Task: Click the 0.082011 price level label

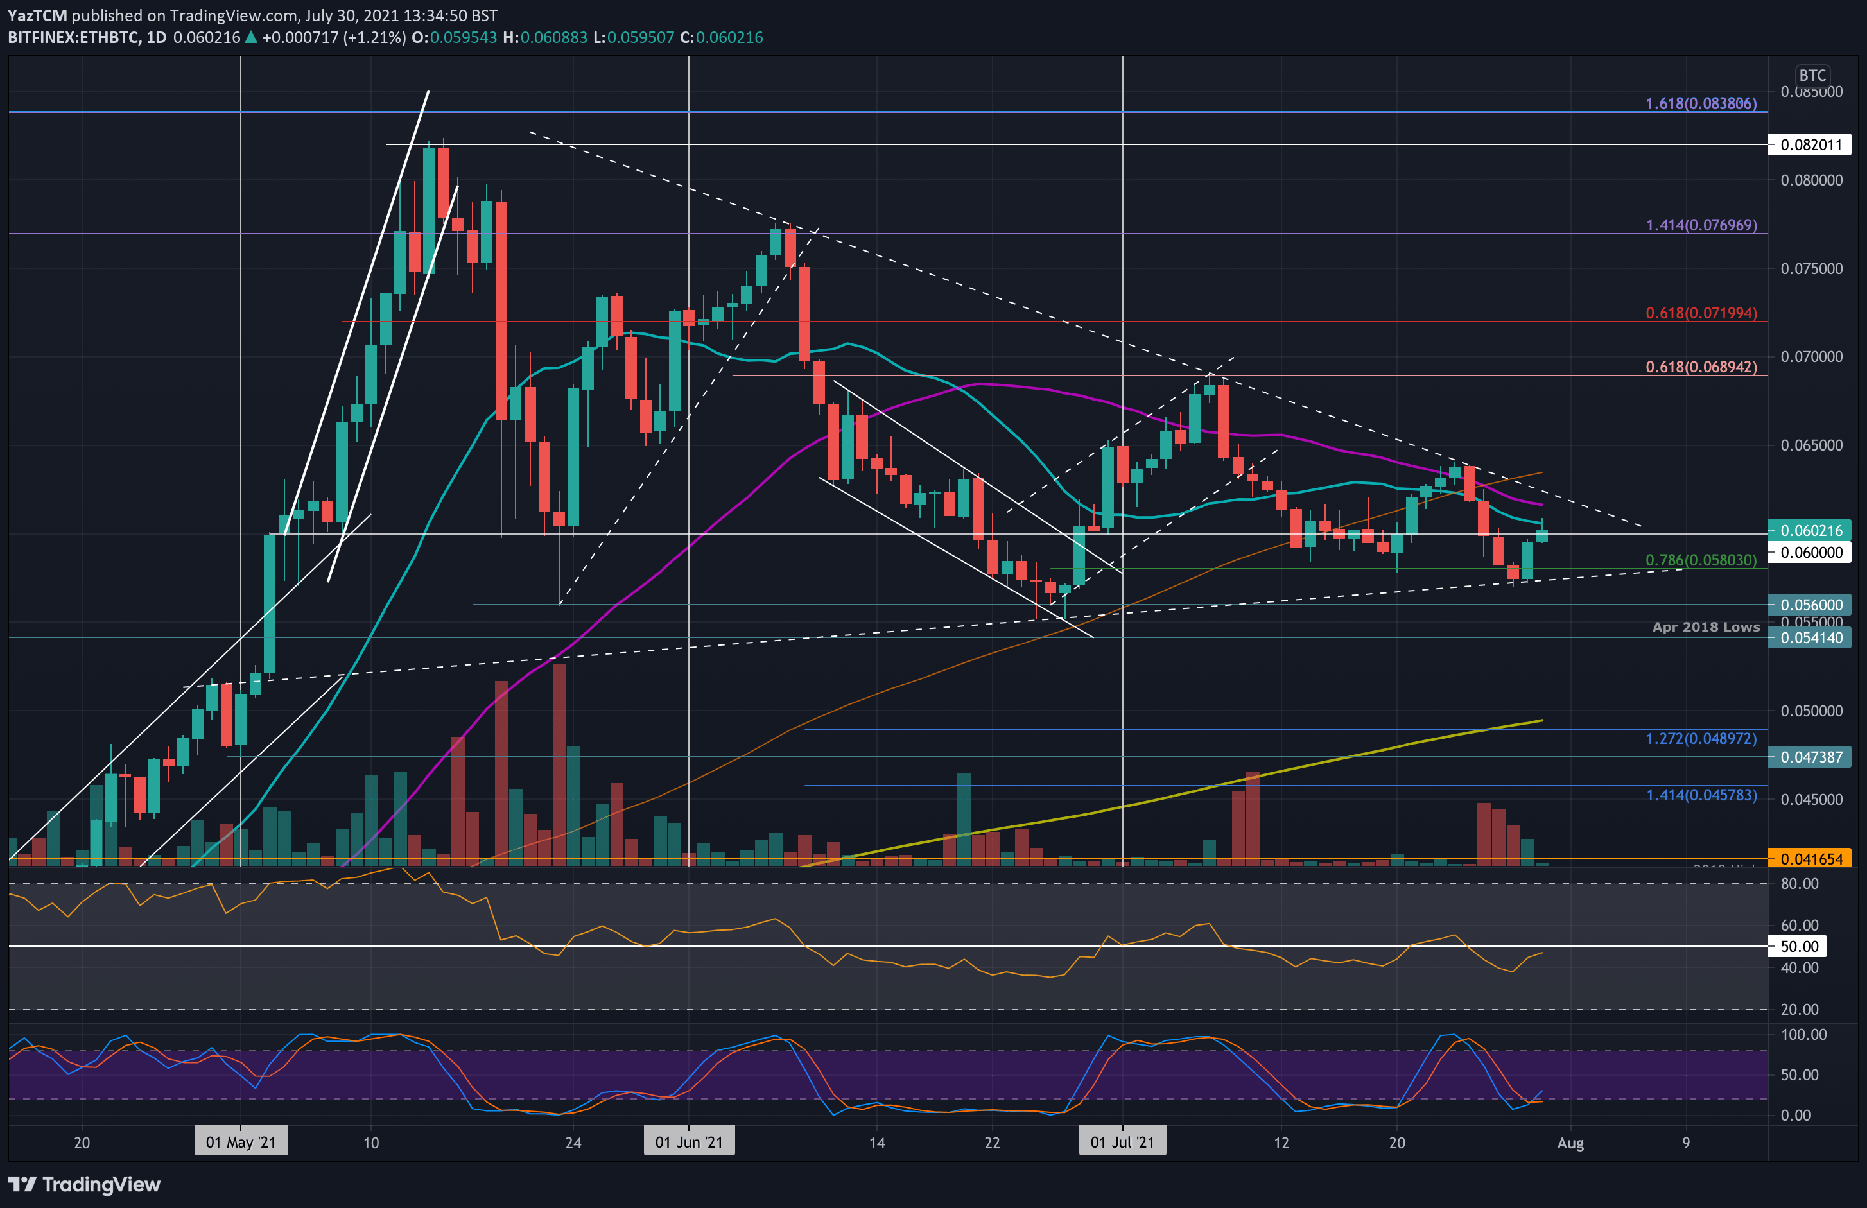Action: [x=1811, y=144]
